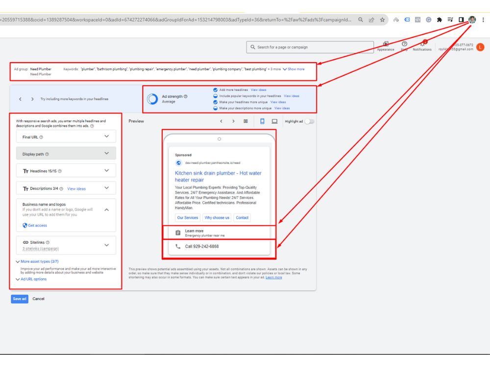Click View ideas for Add more headlines
The height and width of the screenshot is (367, 490).
(258, 90)
